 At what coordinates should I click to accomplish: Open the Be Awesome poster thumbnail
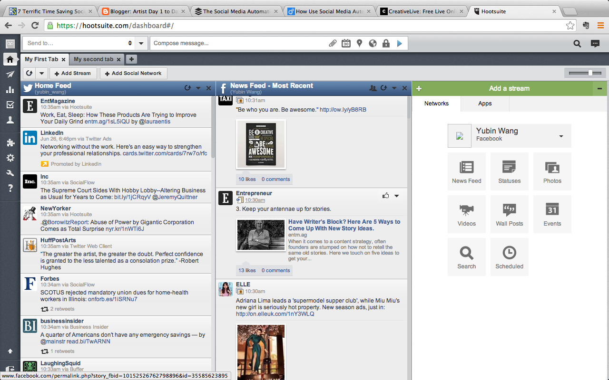click(x=261, y=144)
